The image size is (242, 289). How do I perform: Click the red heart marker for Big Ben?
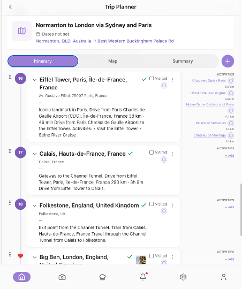tap(20, 256)
